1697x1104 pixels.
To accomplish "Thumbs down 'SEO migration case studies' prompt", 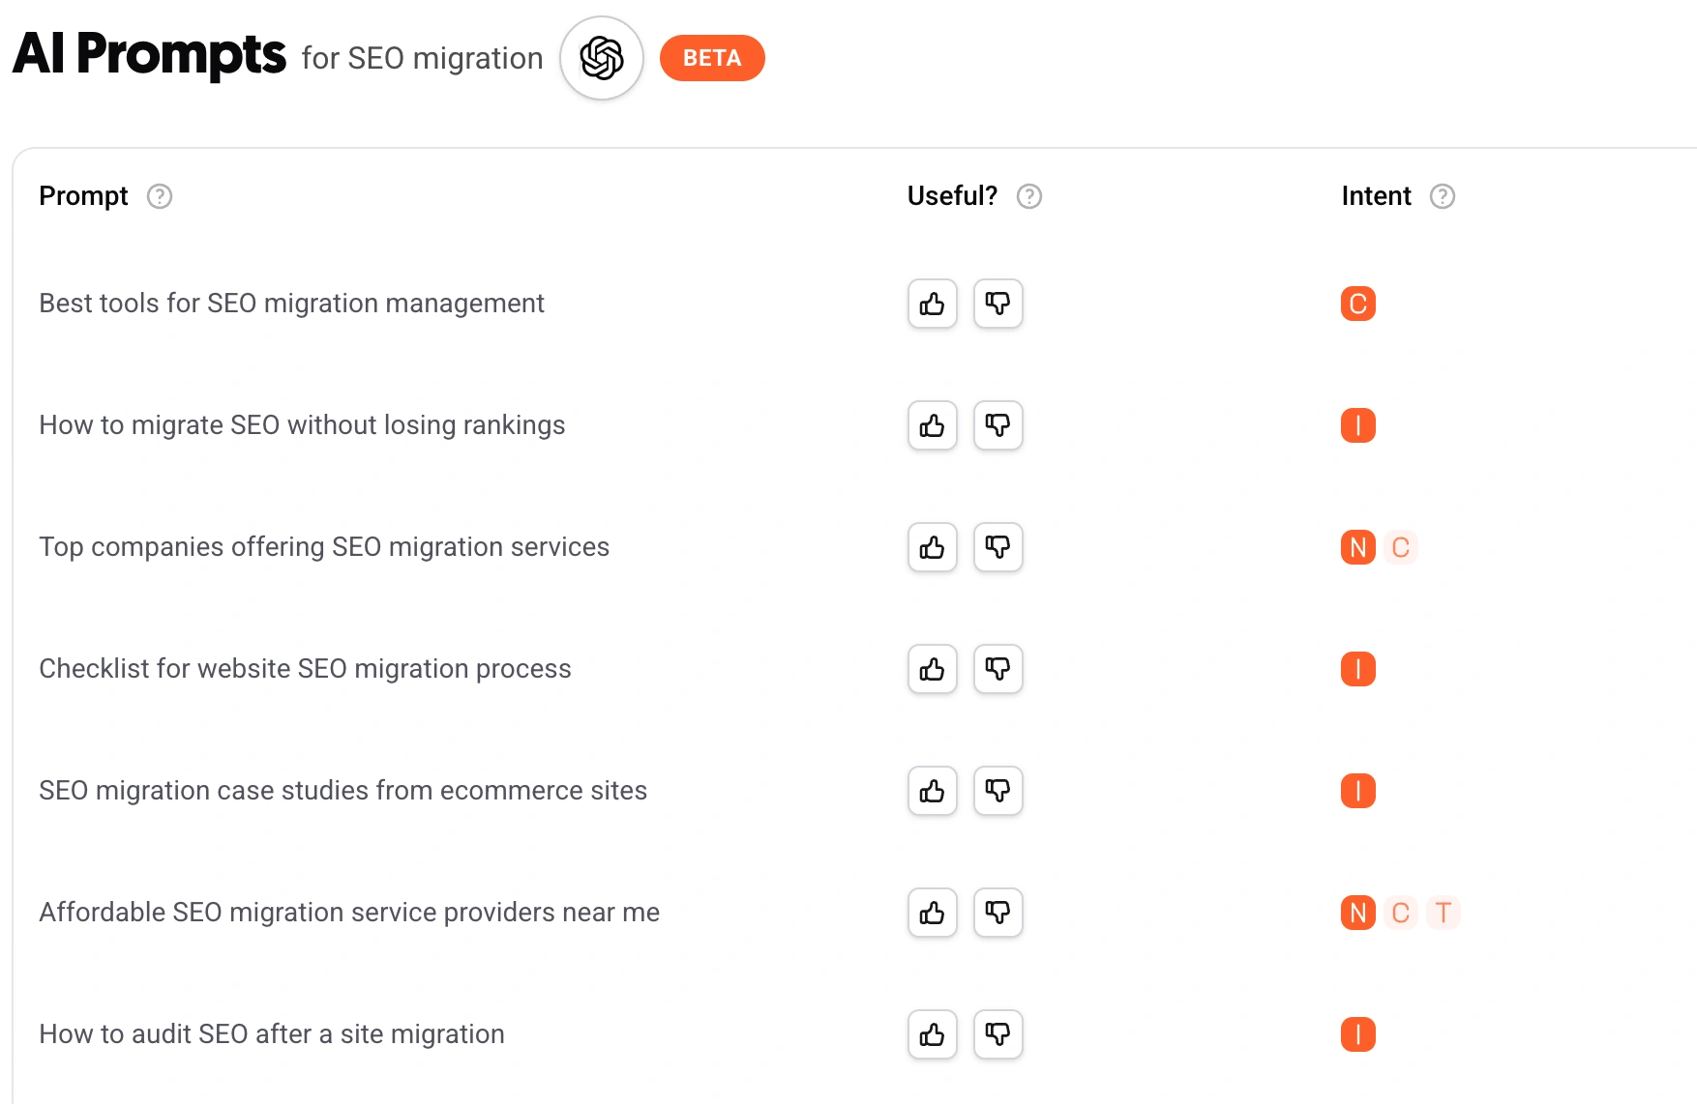I will 997,792.
